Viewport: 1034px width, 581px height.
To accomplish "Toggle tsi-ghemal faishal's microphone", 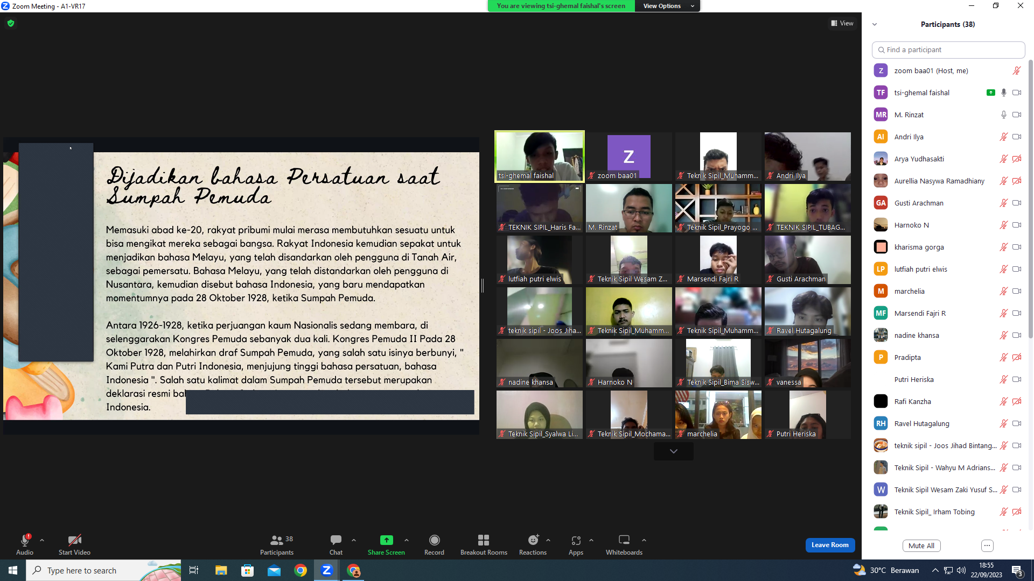I will coord(1003,93).
